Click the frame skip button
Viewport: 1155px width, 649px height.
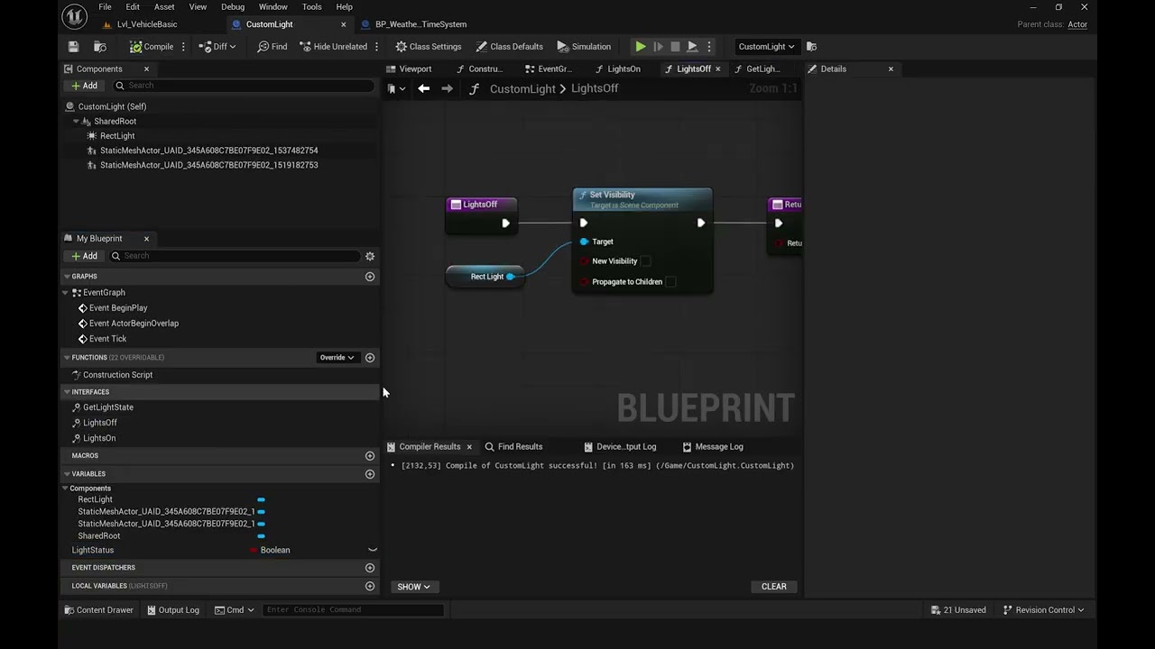tap(658, 47)
